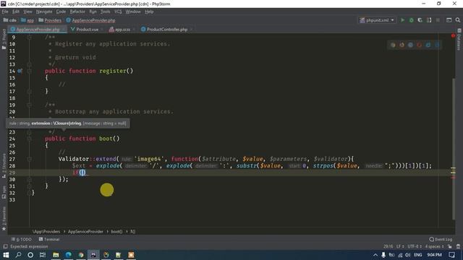The height and width of the screenshot is (260, 463).
Task: Place cursor on the 'image64' string
Action: 149,159
